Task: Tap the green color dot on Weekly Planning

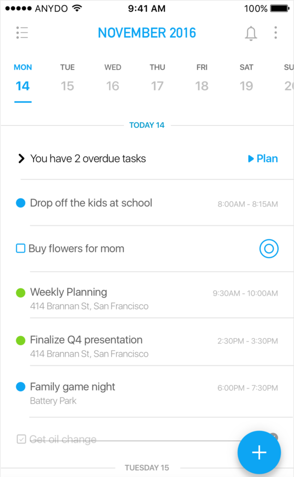Action: [x=20, y=293]
